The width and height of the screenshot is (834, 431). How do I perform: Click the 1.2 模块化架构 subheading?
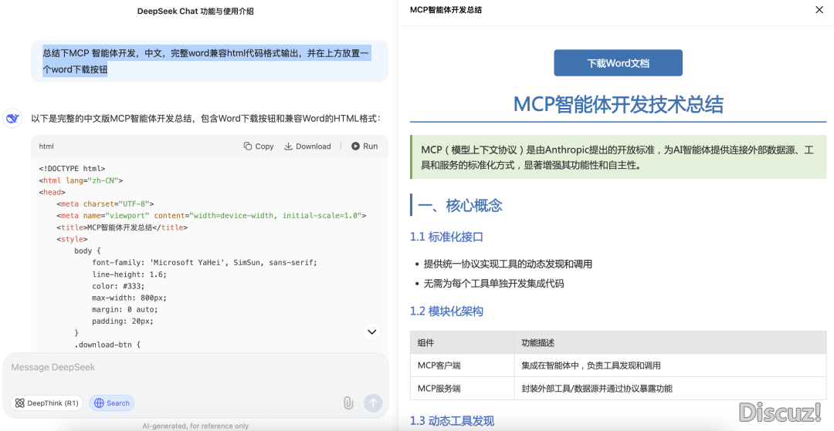[x=446, y=311]
